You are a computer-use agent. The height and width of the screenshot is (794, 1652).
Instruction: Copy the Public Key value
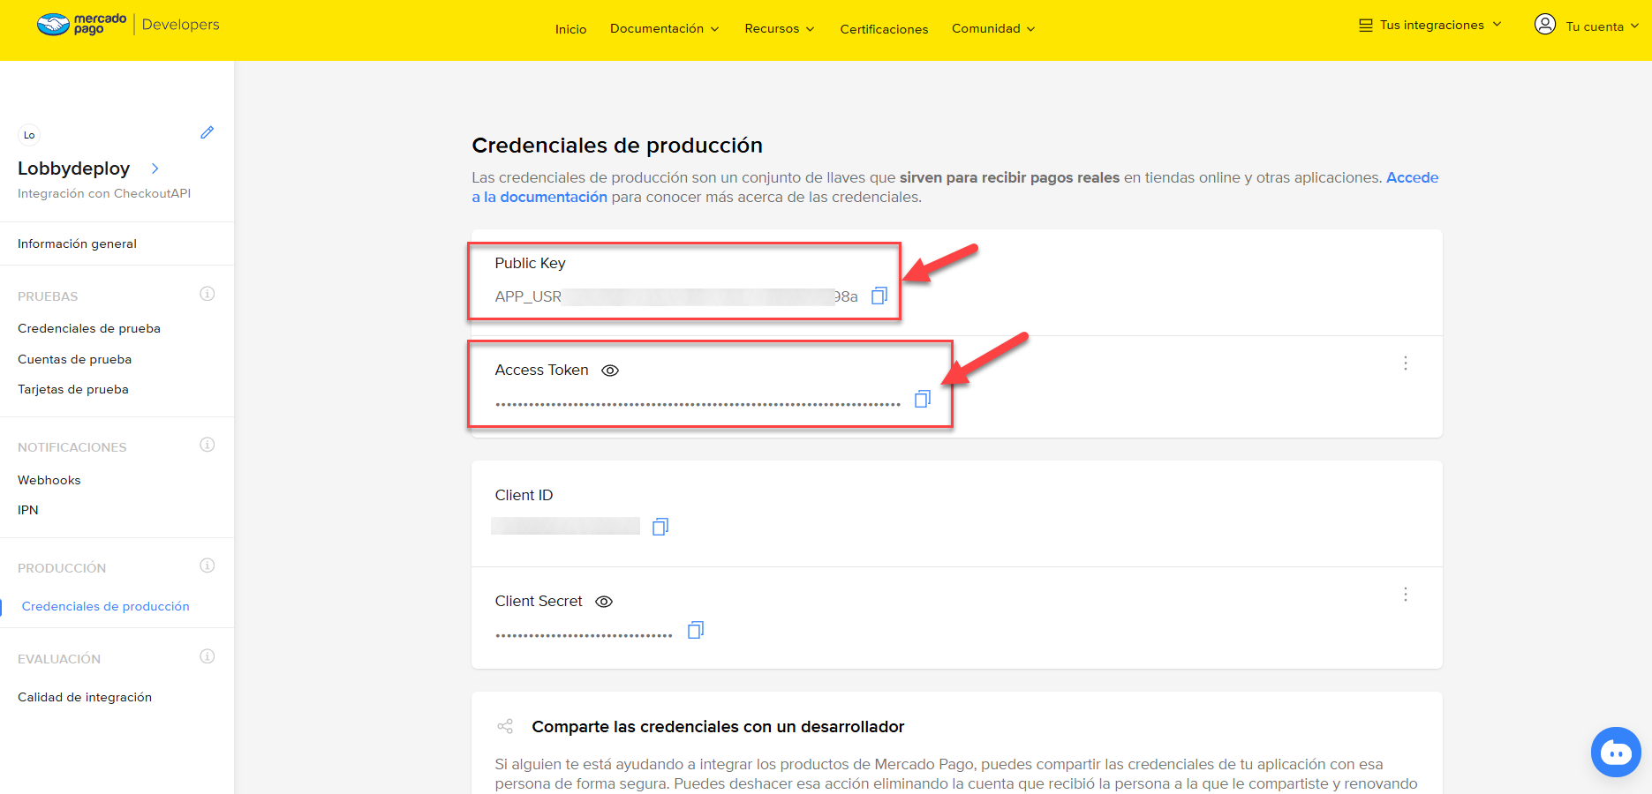coord(879,296)
